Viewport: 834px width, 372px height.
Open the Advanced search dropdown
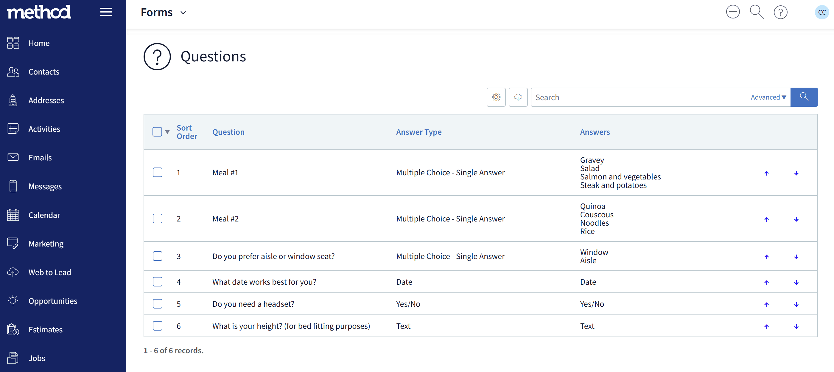[x=768, y=97]
